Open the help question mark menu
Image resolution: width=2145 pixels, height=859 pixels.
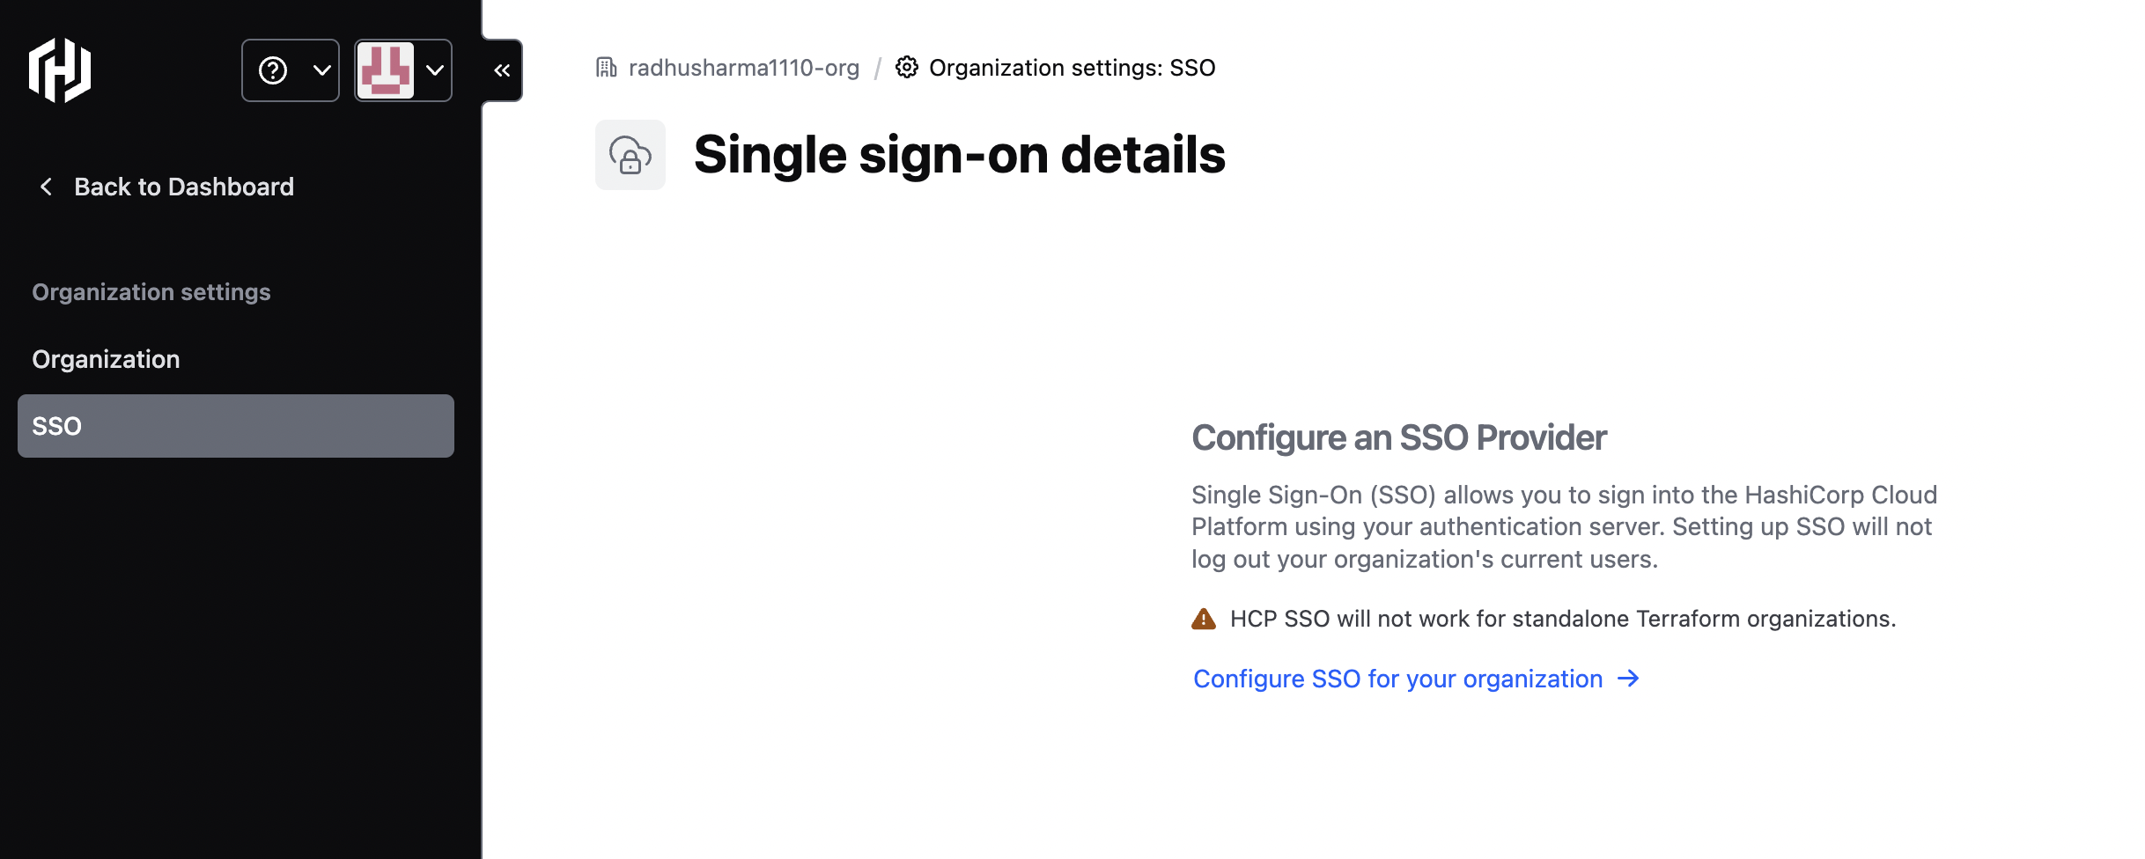(x=273, y=70)
